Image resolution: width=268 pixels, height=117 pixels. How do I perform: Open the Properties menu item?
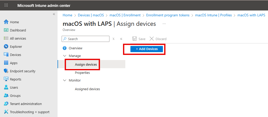tap(82, 73)
